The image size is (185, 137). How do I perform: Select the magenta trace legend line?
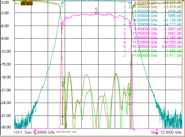tap(69, 132)
